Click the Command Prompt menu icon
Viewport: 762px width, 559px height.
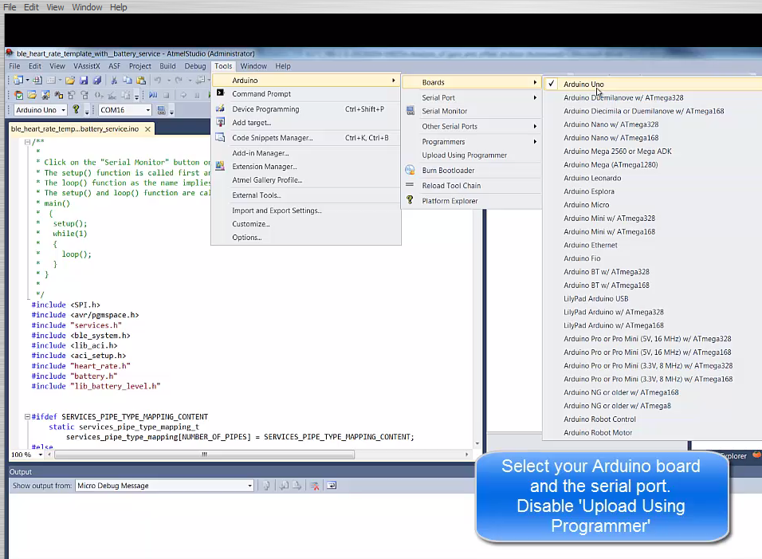pyautogui.click(x=220, y=93)
